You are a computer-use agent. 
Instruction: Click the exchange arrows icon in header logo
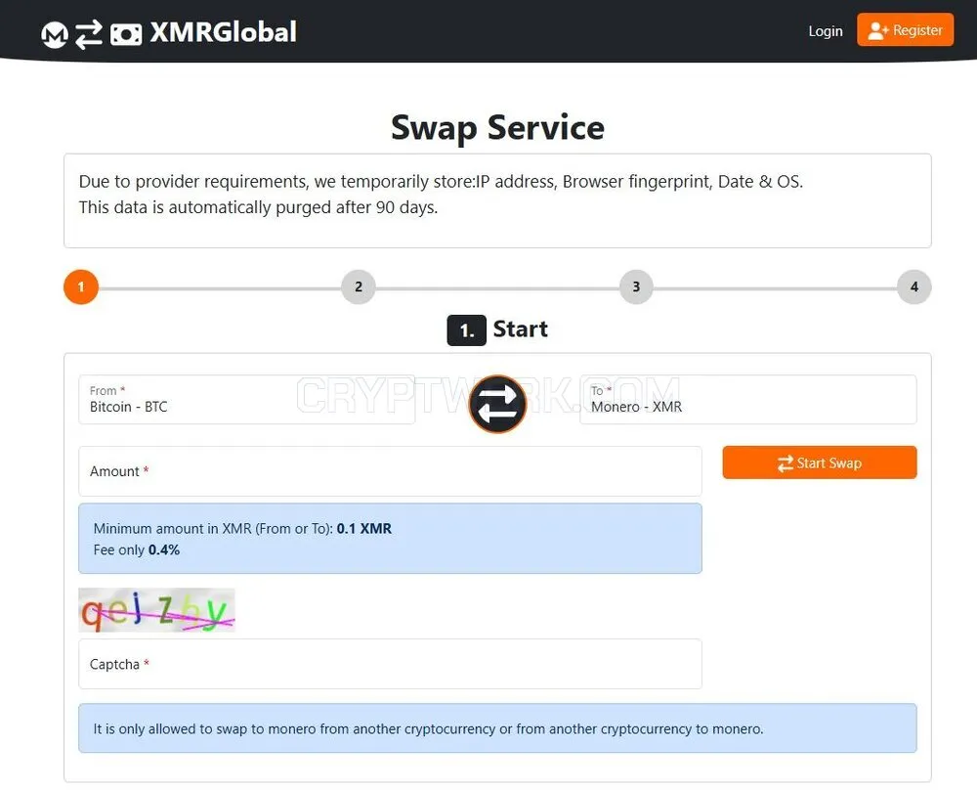pos(89,34)
